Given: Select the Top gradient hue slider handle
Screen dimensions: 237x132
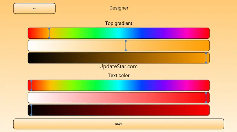Looking at the screenshot, I should (x=49, y=33).
